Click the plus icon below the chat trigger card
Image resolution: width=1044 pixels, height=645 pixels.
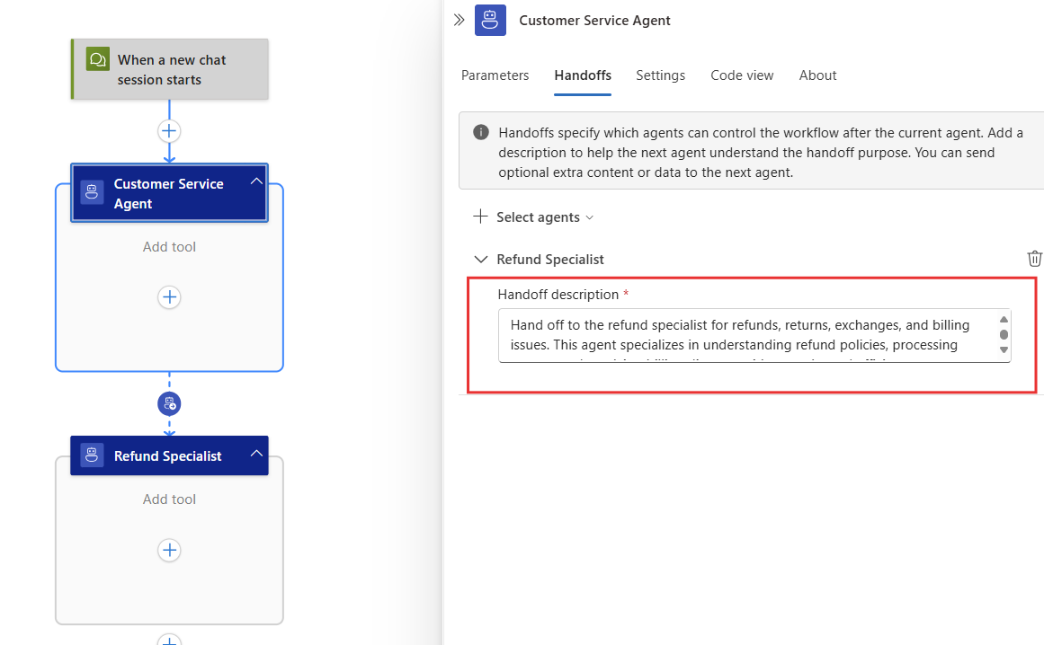pyautogui.click(x=169, y=130)
